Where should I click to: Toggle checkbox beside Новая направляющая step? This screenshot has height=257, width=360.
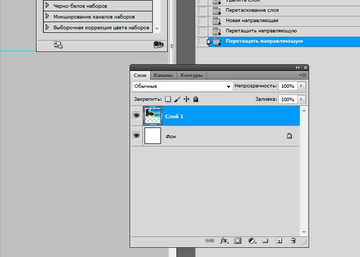203,21
